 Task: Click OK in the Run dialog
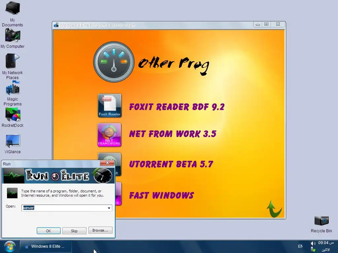point(49,231)
